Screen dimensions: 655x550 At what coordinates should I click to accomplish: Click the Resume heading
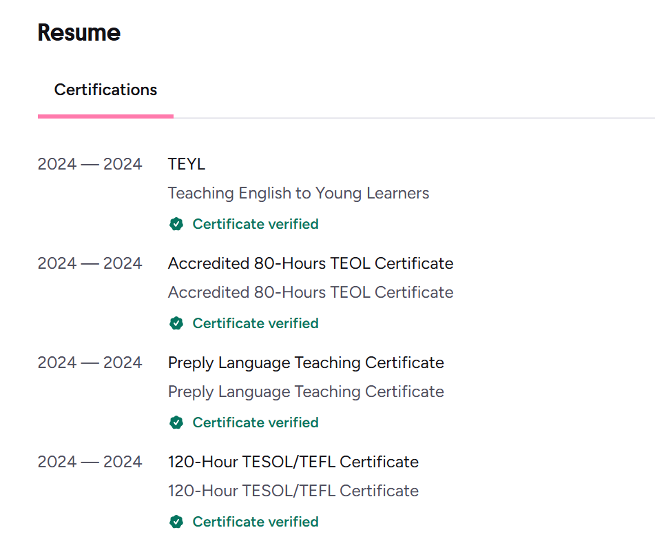[79, 32]
